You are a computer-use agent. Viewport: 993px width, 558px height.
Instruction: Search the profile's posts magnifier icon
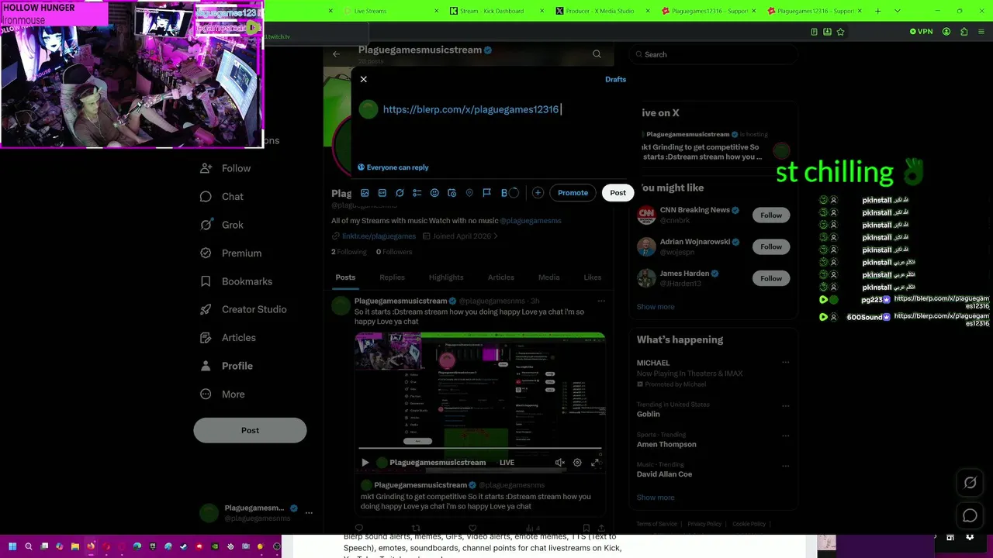597,54
